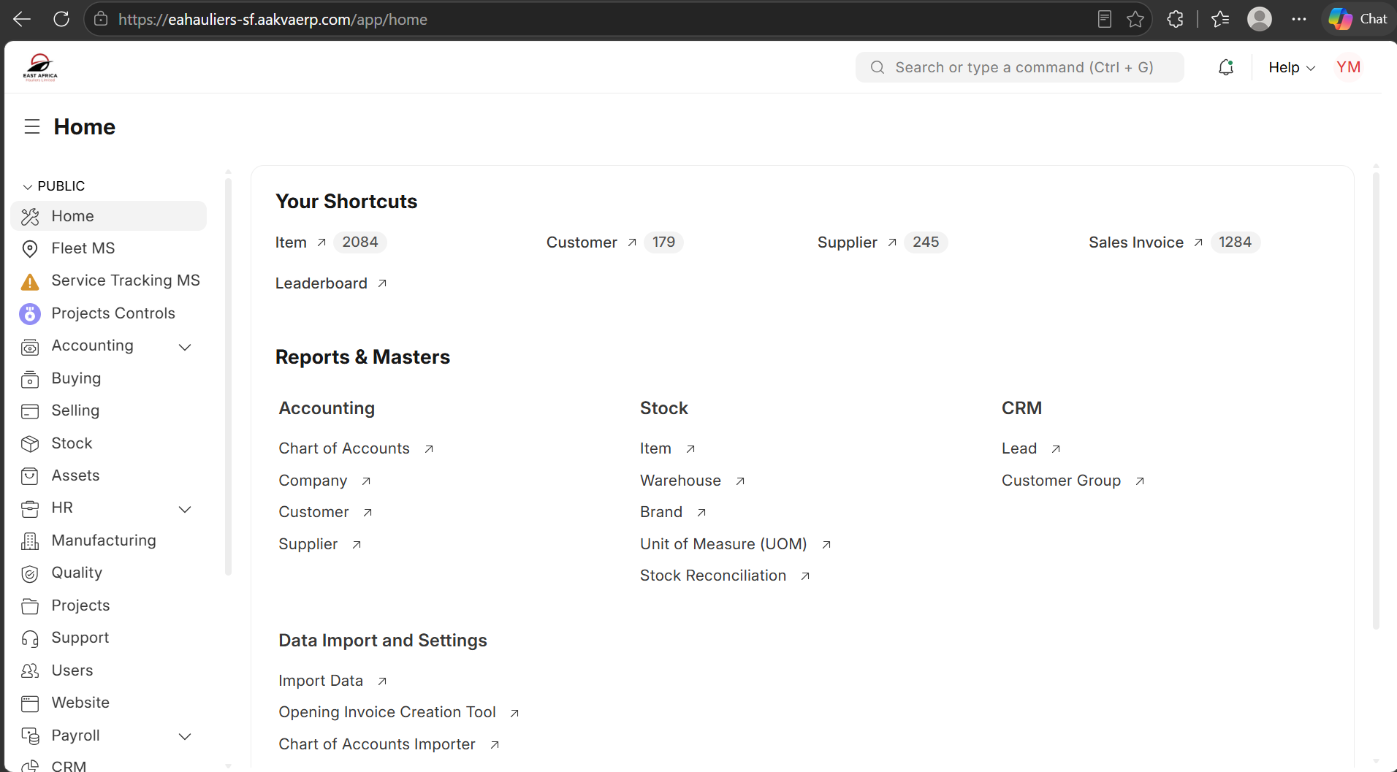Click the Assets sidebar icon
This screenshot has height=772, width=1397.
(30, 476)
